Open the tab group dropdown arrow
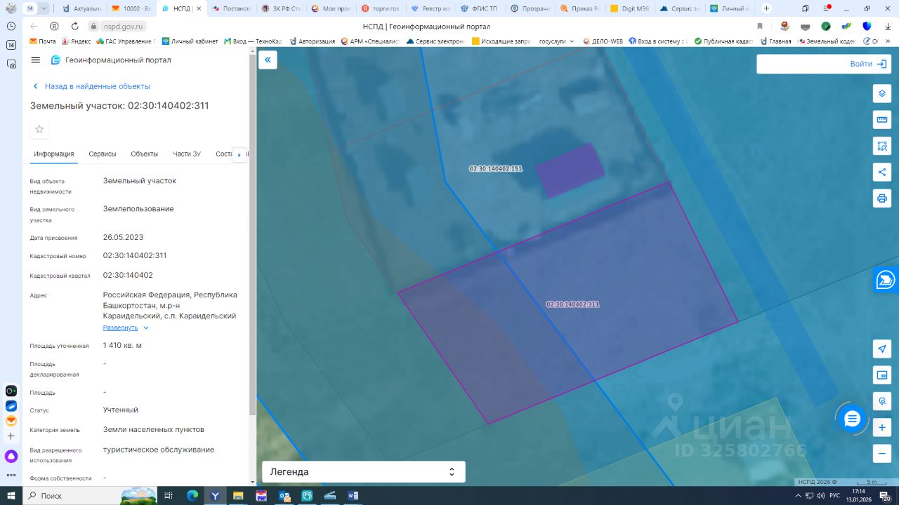Image resolution: width=899 pixels, height=505 pixels. coord(44,8)
